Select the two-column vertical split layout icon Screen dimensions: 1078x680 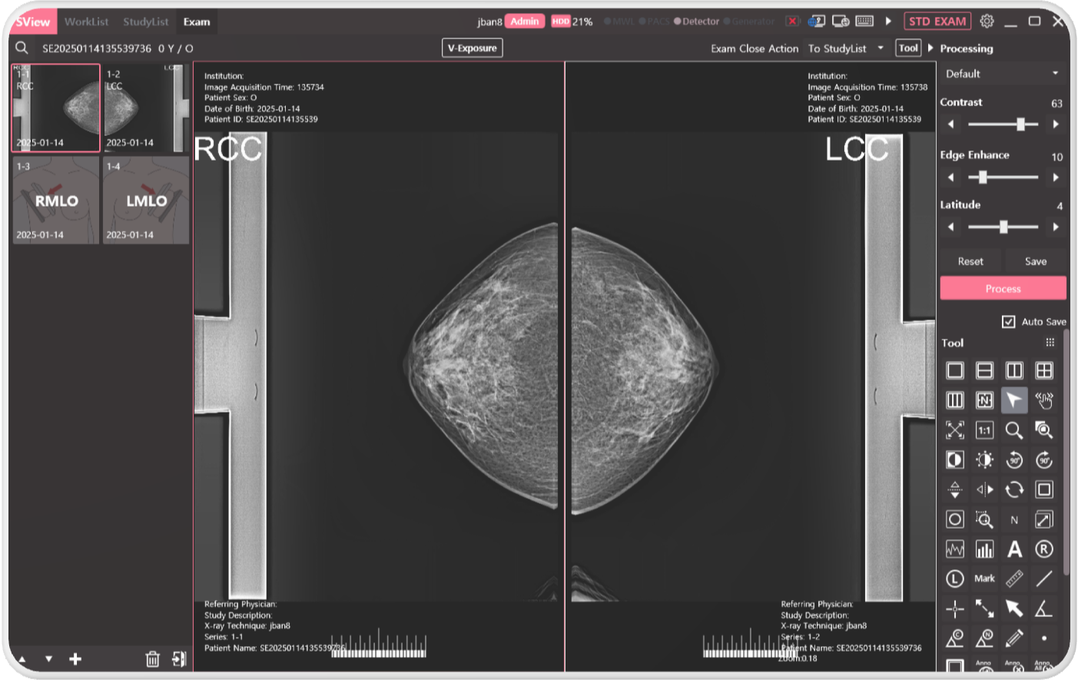[1014, 370]
